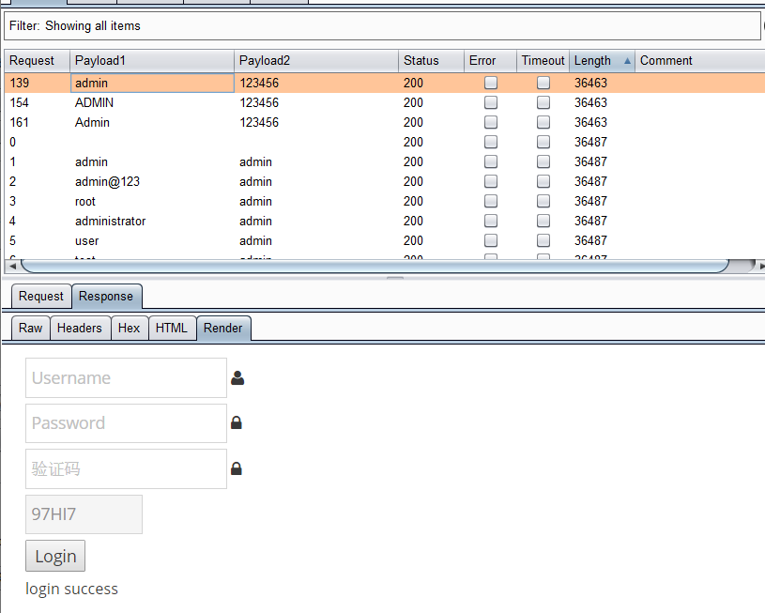The width and height of the screenshot is (765, 613).
Task: Open the Headers response tab
Action: click(x=80, y=328)
